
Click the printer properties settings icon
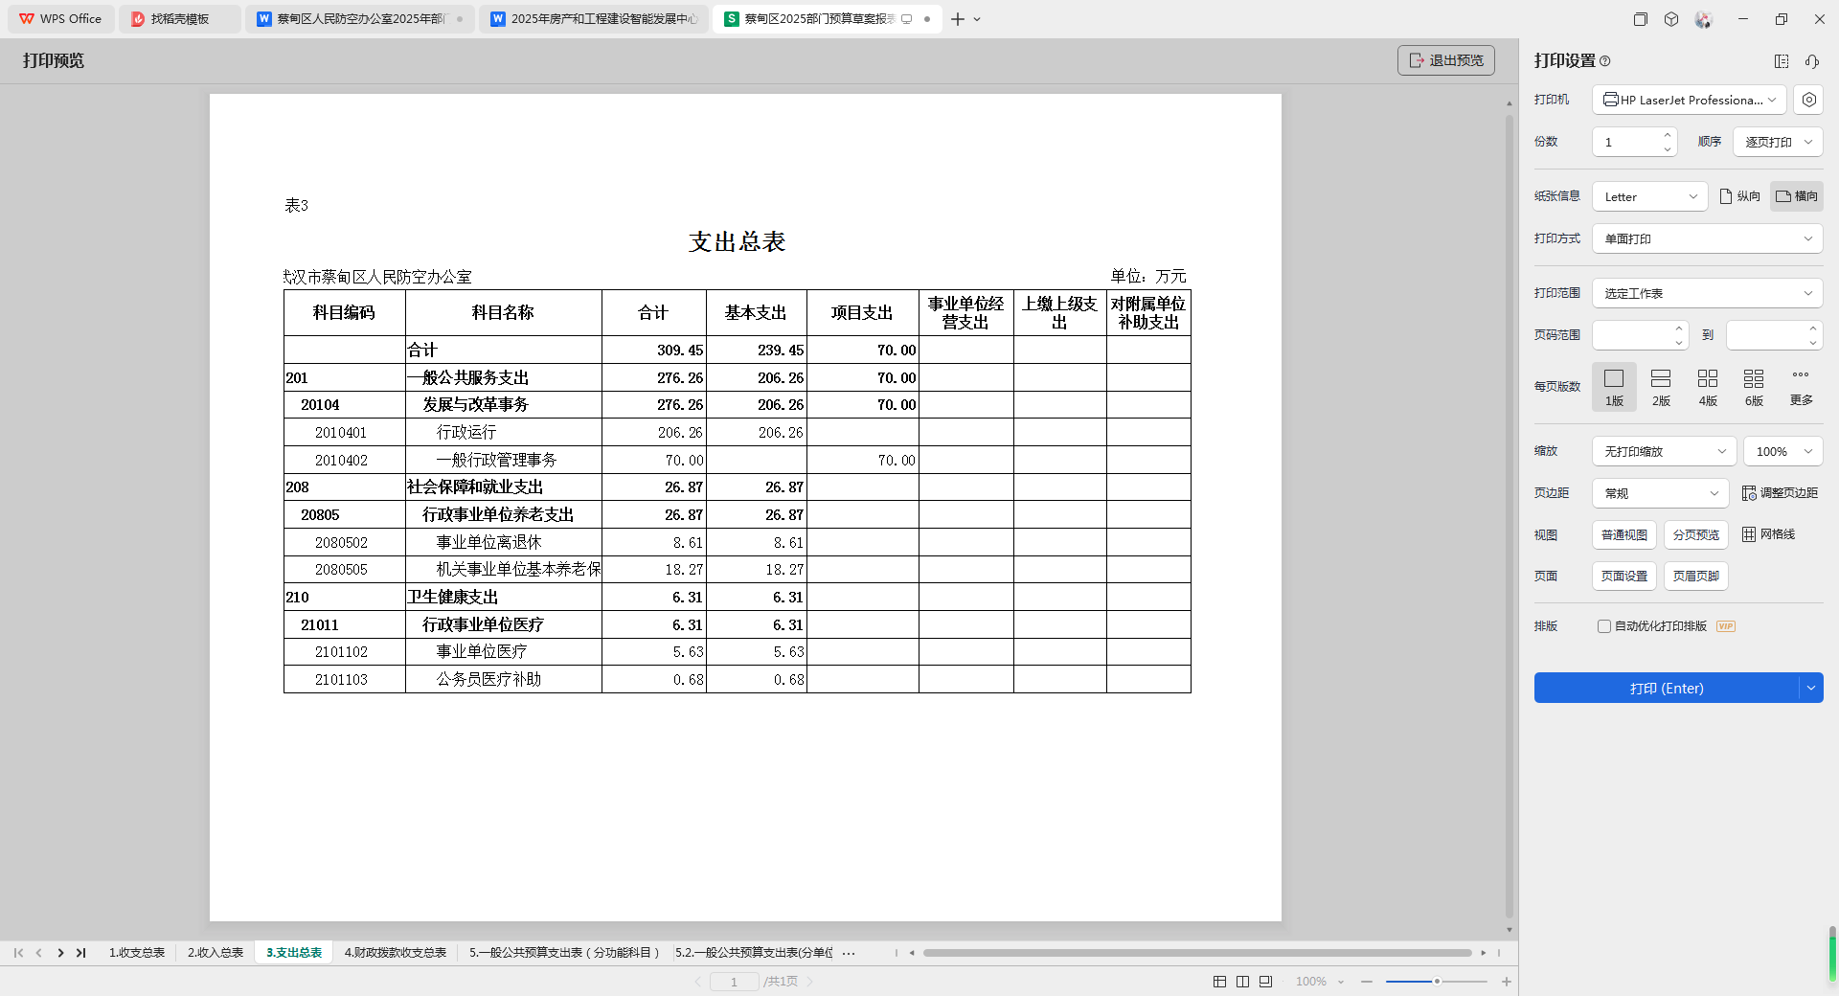1808,100
